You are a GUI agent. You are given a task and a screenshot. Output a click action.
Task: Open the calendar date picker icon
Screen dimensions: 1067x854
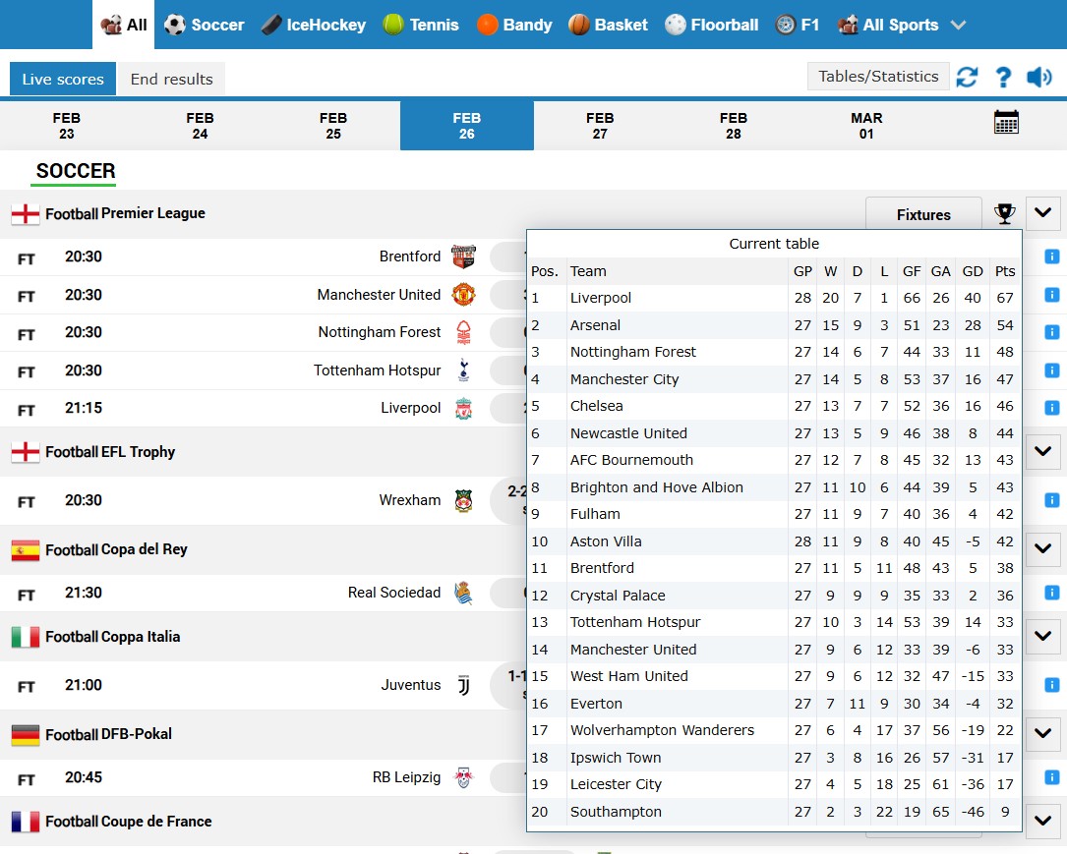tap(1006, 120)
